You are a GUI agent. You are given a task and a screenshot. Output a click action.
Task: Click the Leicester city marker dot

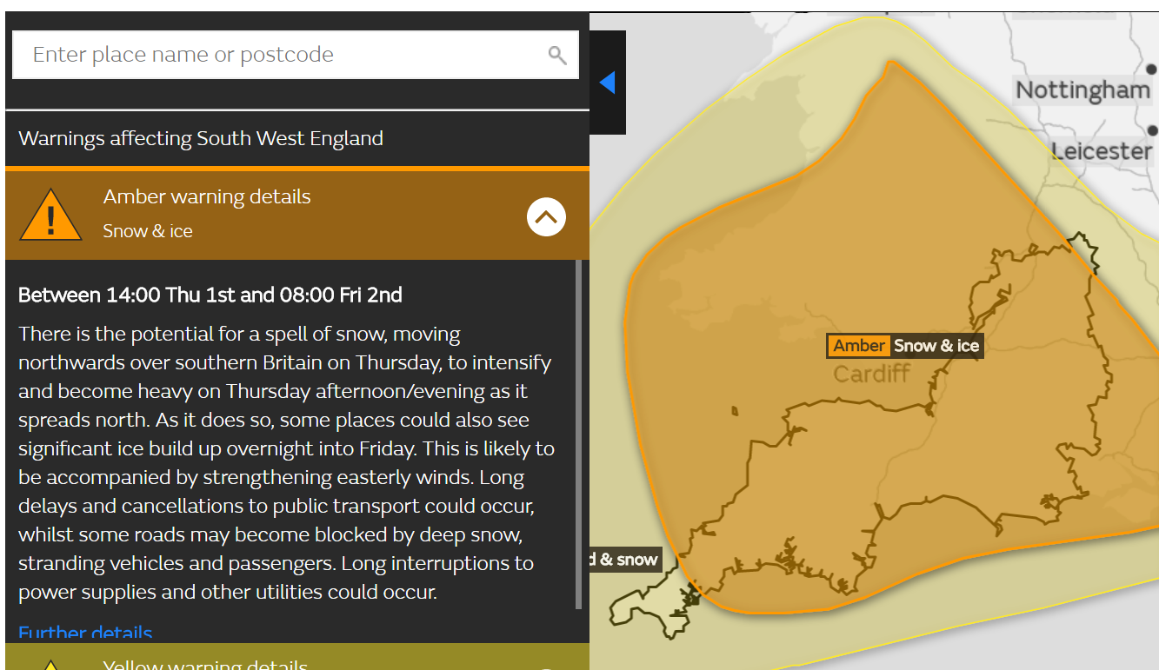click(1153, 130)
